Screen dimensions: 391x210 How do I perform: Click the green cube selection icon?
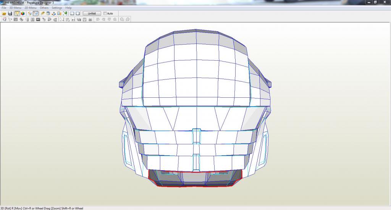[x=65, y=13]
